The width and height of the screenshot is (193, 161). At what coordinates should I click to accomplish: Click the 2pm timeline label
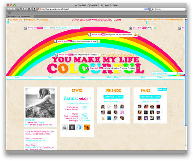click(x=17, y=77)
